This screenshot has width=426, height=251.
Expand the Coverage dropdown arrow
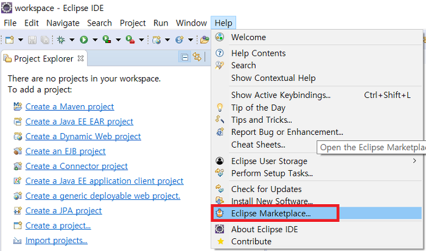(x=118, y=40)
